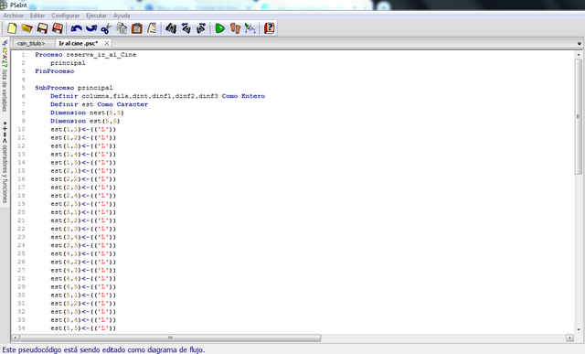
Task: Open flowchart editor icon
Action: pyautogui.click(x=250, y=28)
